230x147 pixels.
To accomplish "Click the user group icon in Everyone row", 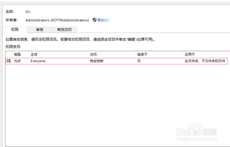I will 9,61.
